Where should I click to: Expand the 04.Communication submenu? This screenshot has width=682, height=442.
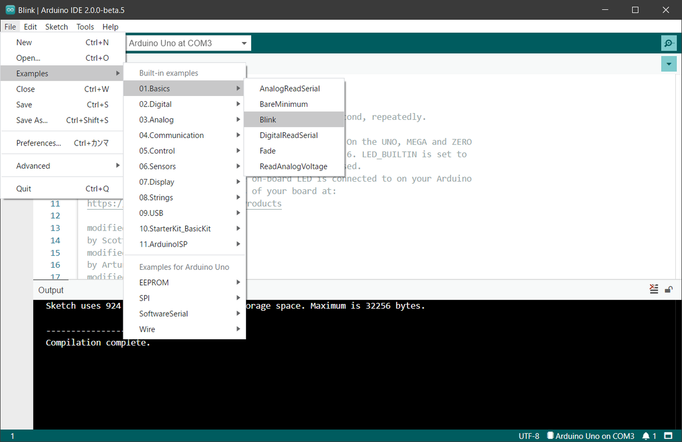(x=185, y=135)
